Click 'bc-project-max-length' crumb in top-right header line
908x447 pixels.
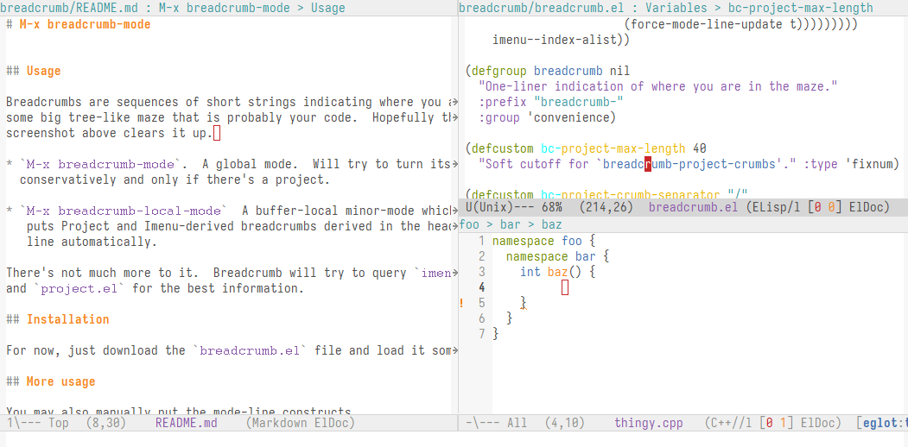pos(801,8)
